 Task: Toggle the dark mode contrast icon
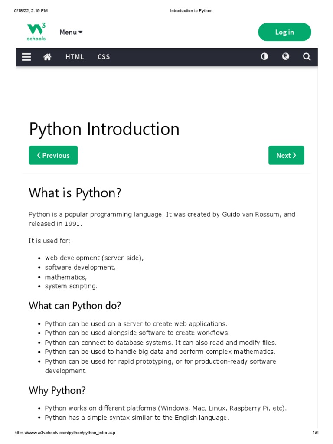pyautogui.click(x=264, y=56)
